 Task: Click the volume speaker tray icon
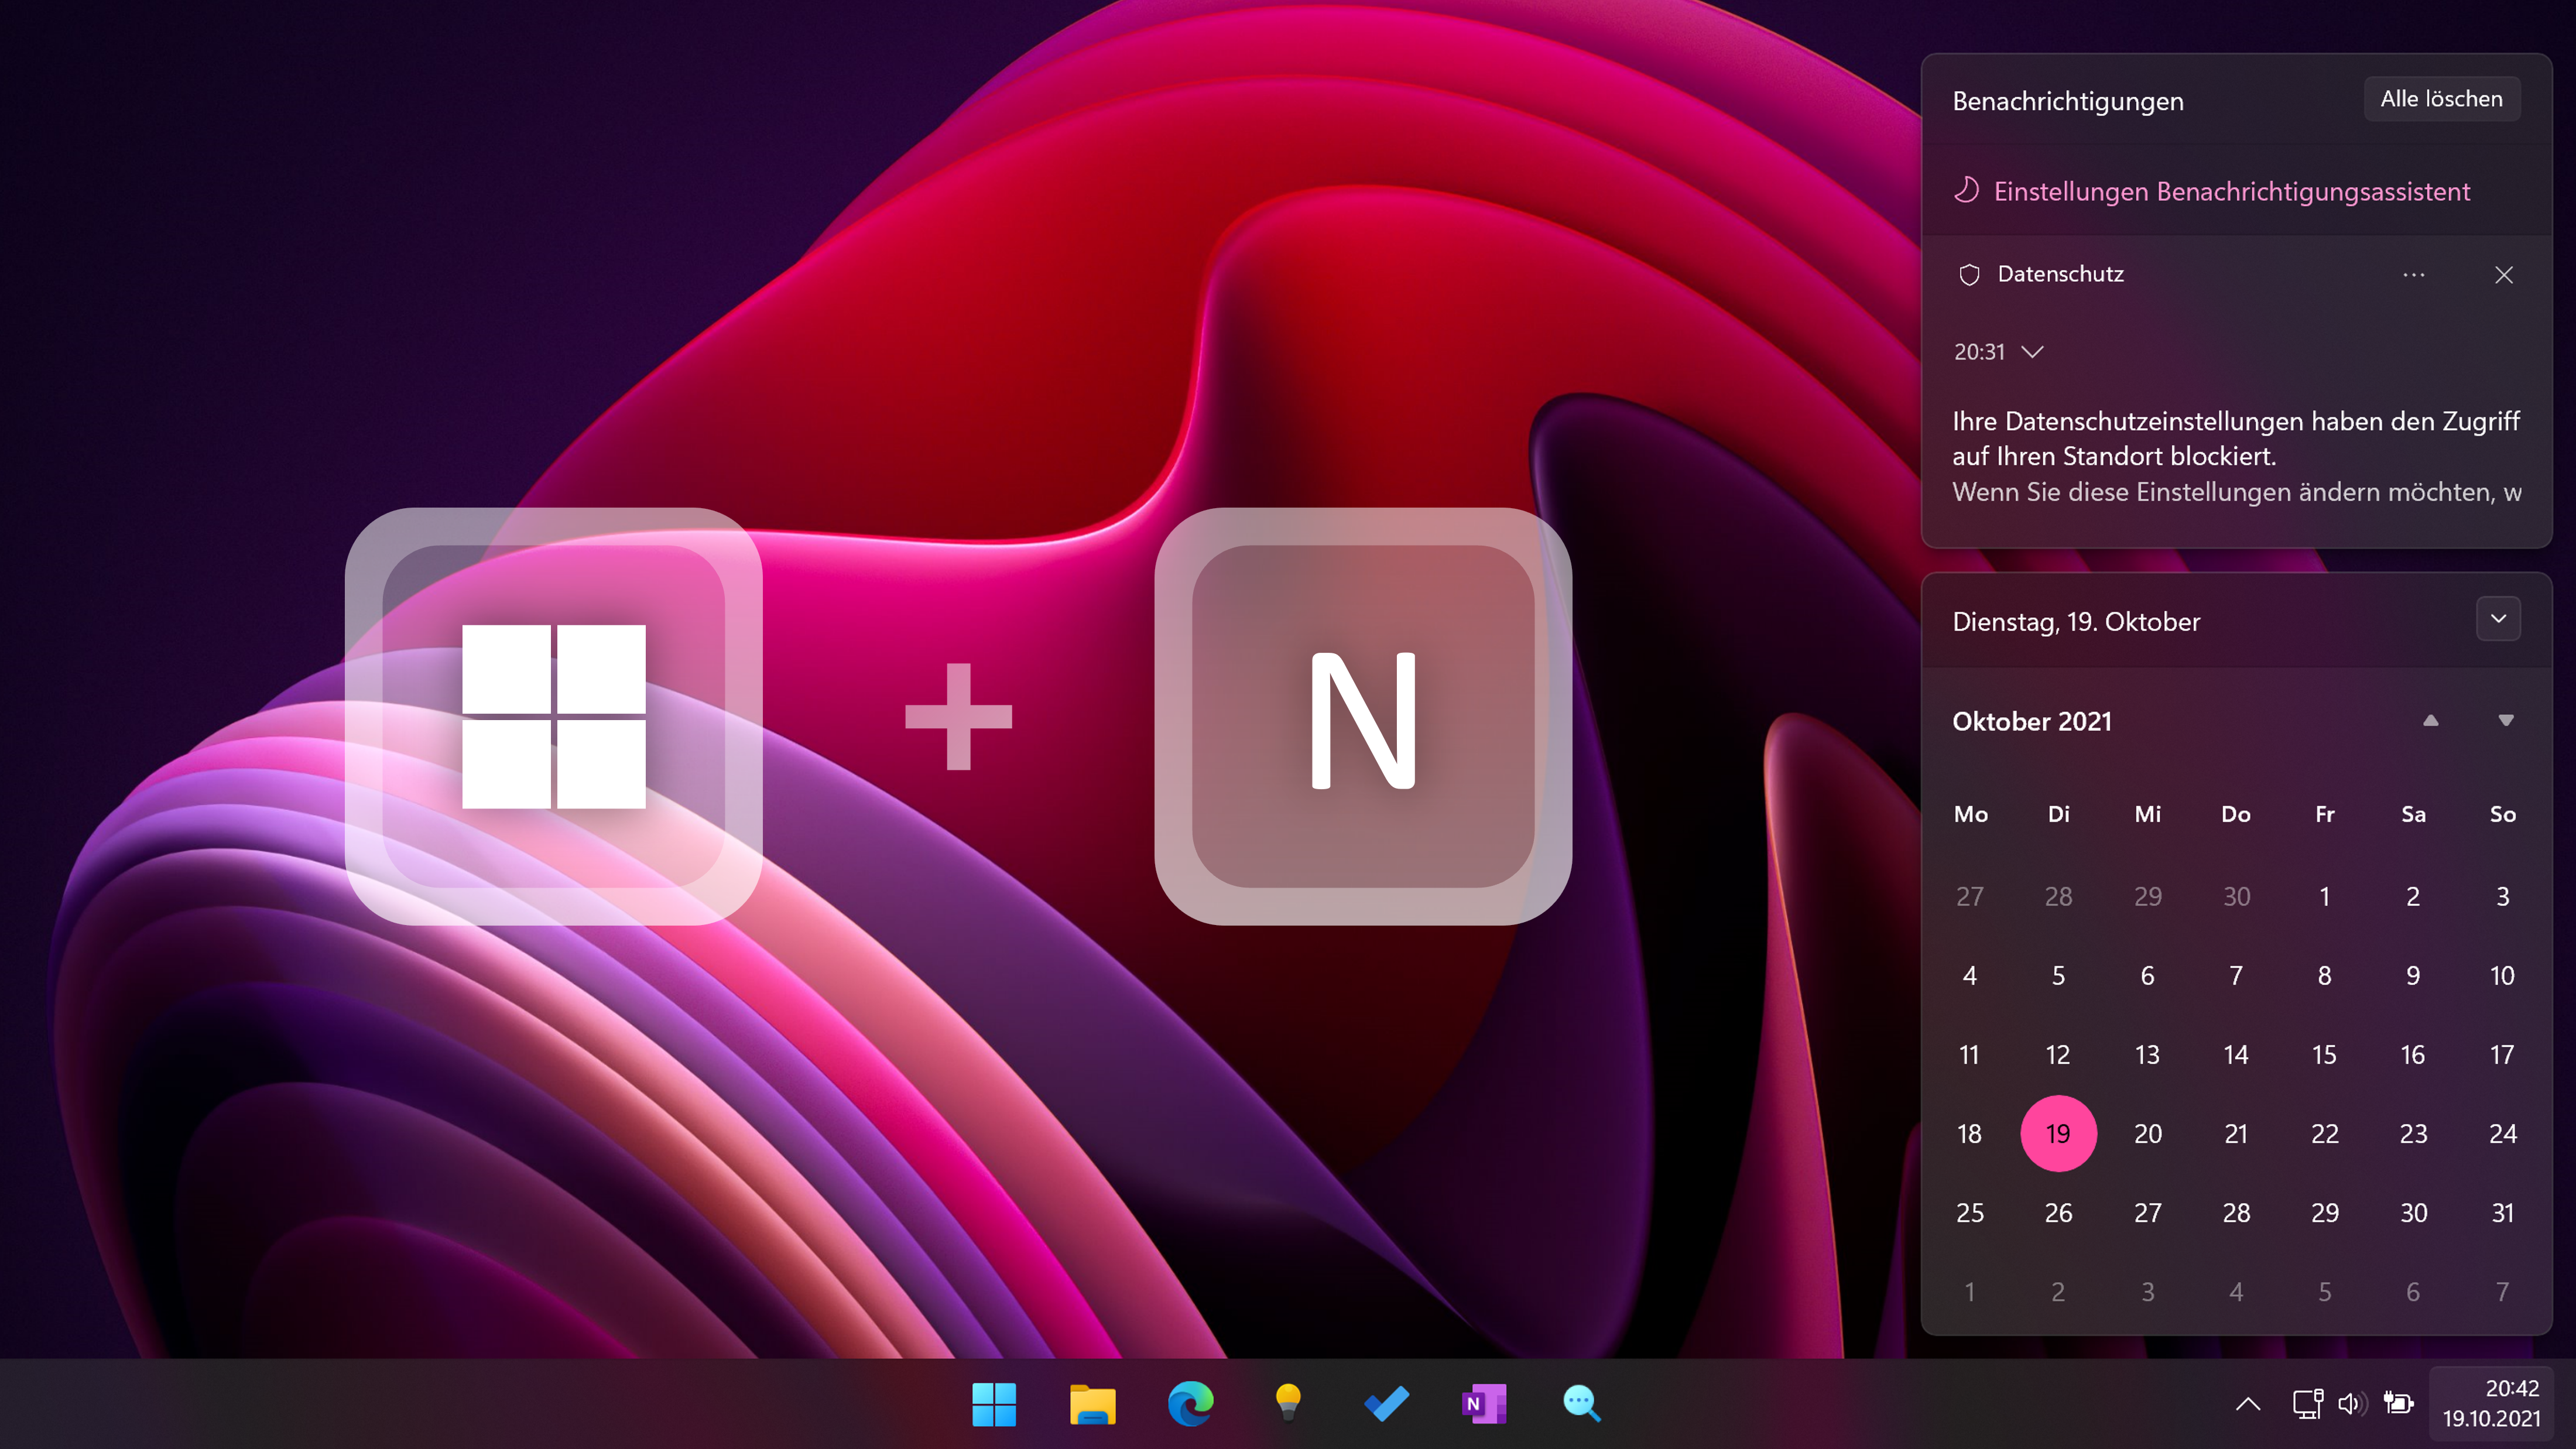(2352, 1404)
